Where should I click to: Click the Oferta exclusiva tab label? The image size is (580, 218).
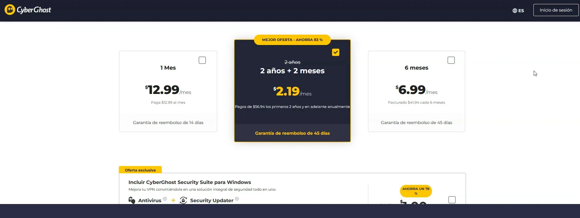coord(140,170)
